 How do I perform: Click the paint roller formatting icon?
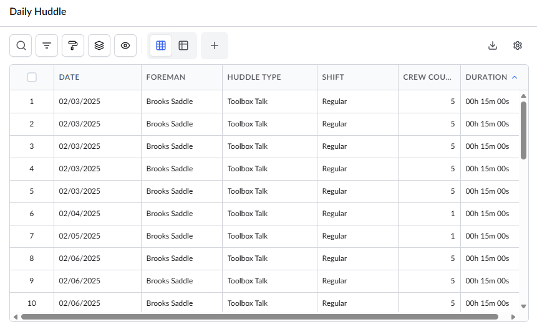73,45
